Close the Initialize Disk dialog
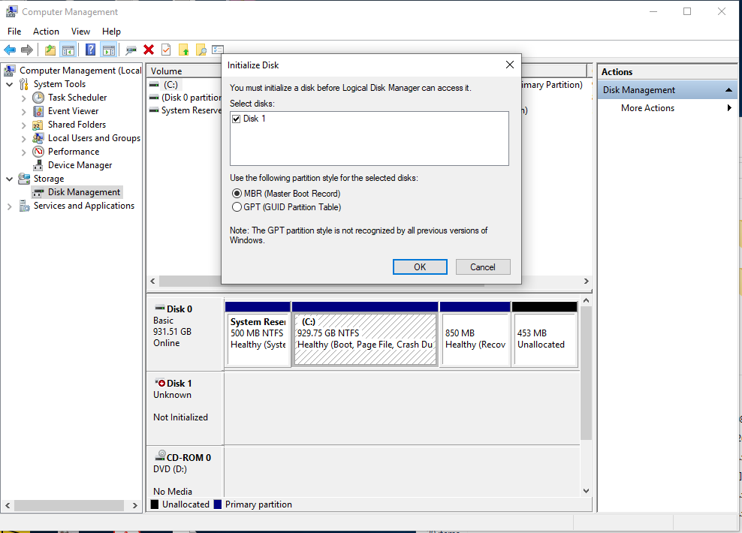The height and width of the screenshot is (533, 742). (510, 65)
